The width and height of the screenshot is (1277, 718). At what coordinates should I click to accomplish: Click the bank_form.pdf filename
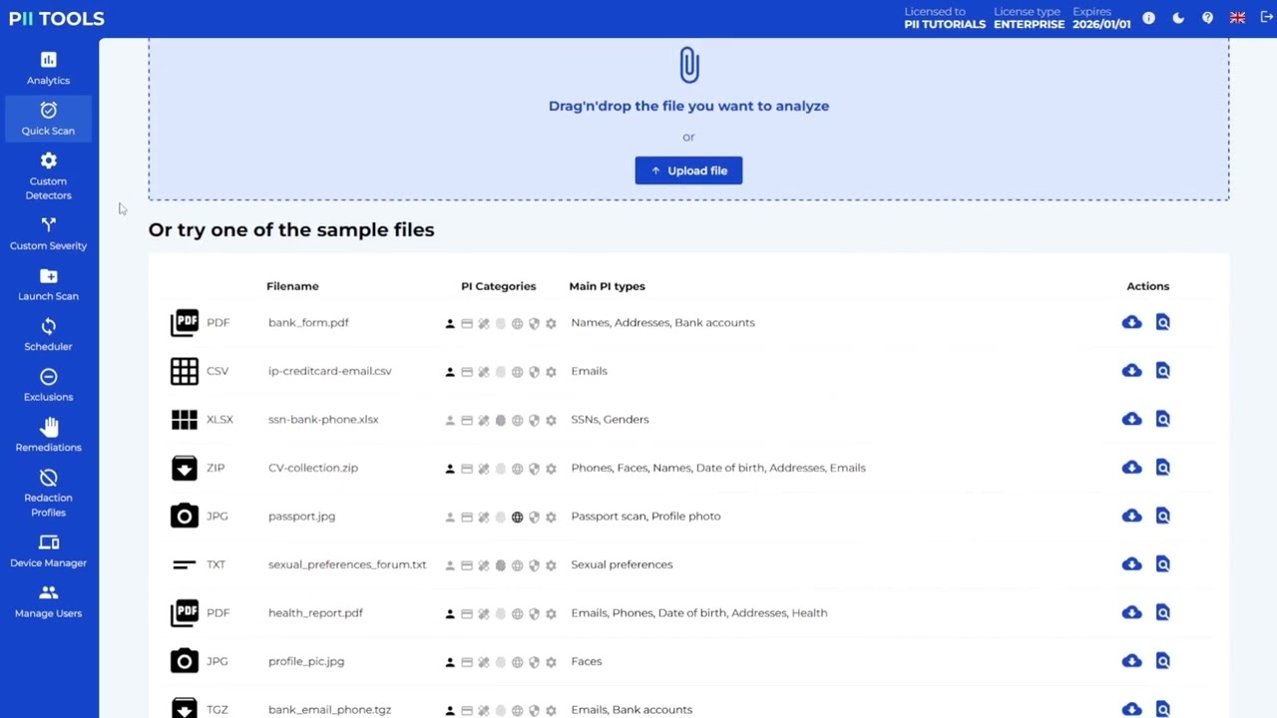click(308, 322)
